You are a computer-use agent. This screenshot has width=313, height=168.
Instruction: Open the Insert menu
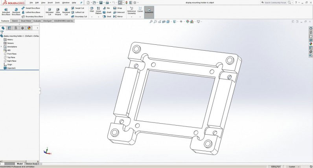click(50, 2)
